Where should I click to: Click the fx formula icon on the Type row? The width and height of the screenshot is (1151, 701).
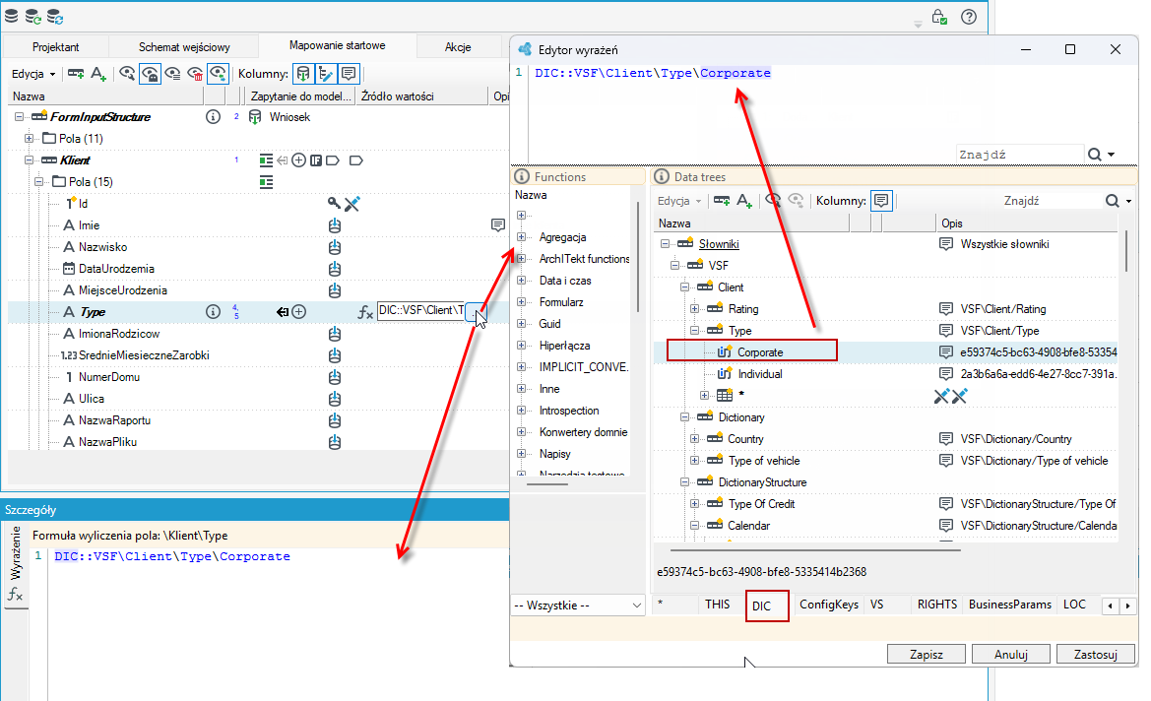pos(365,313)
